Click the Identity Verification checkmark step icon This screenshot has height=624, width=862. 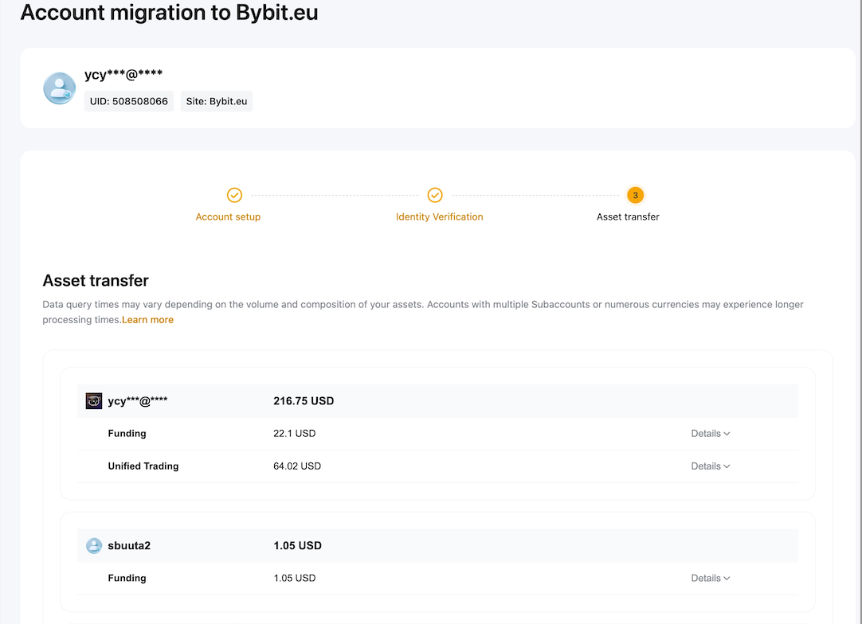click(435, 195)
